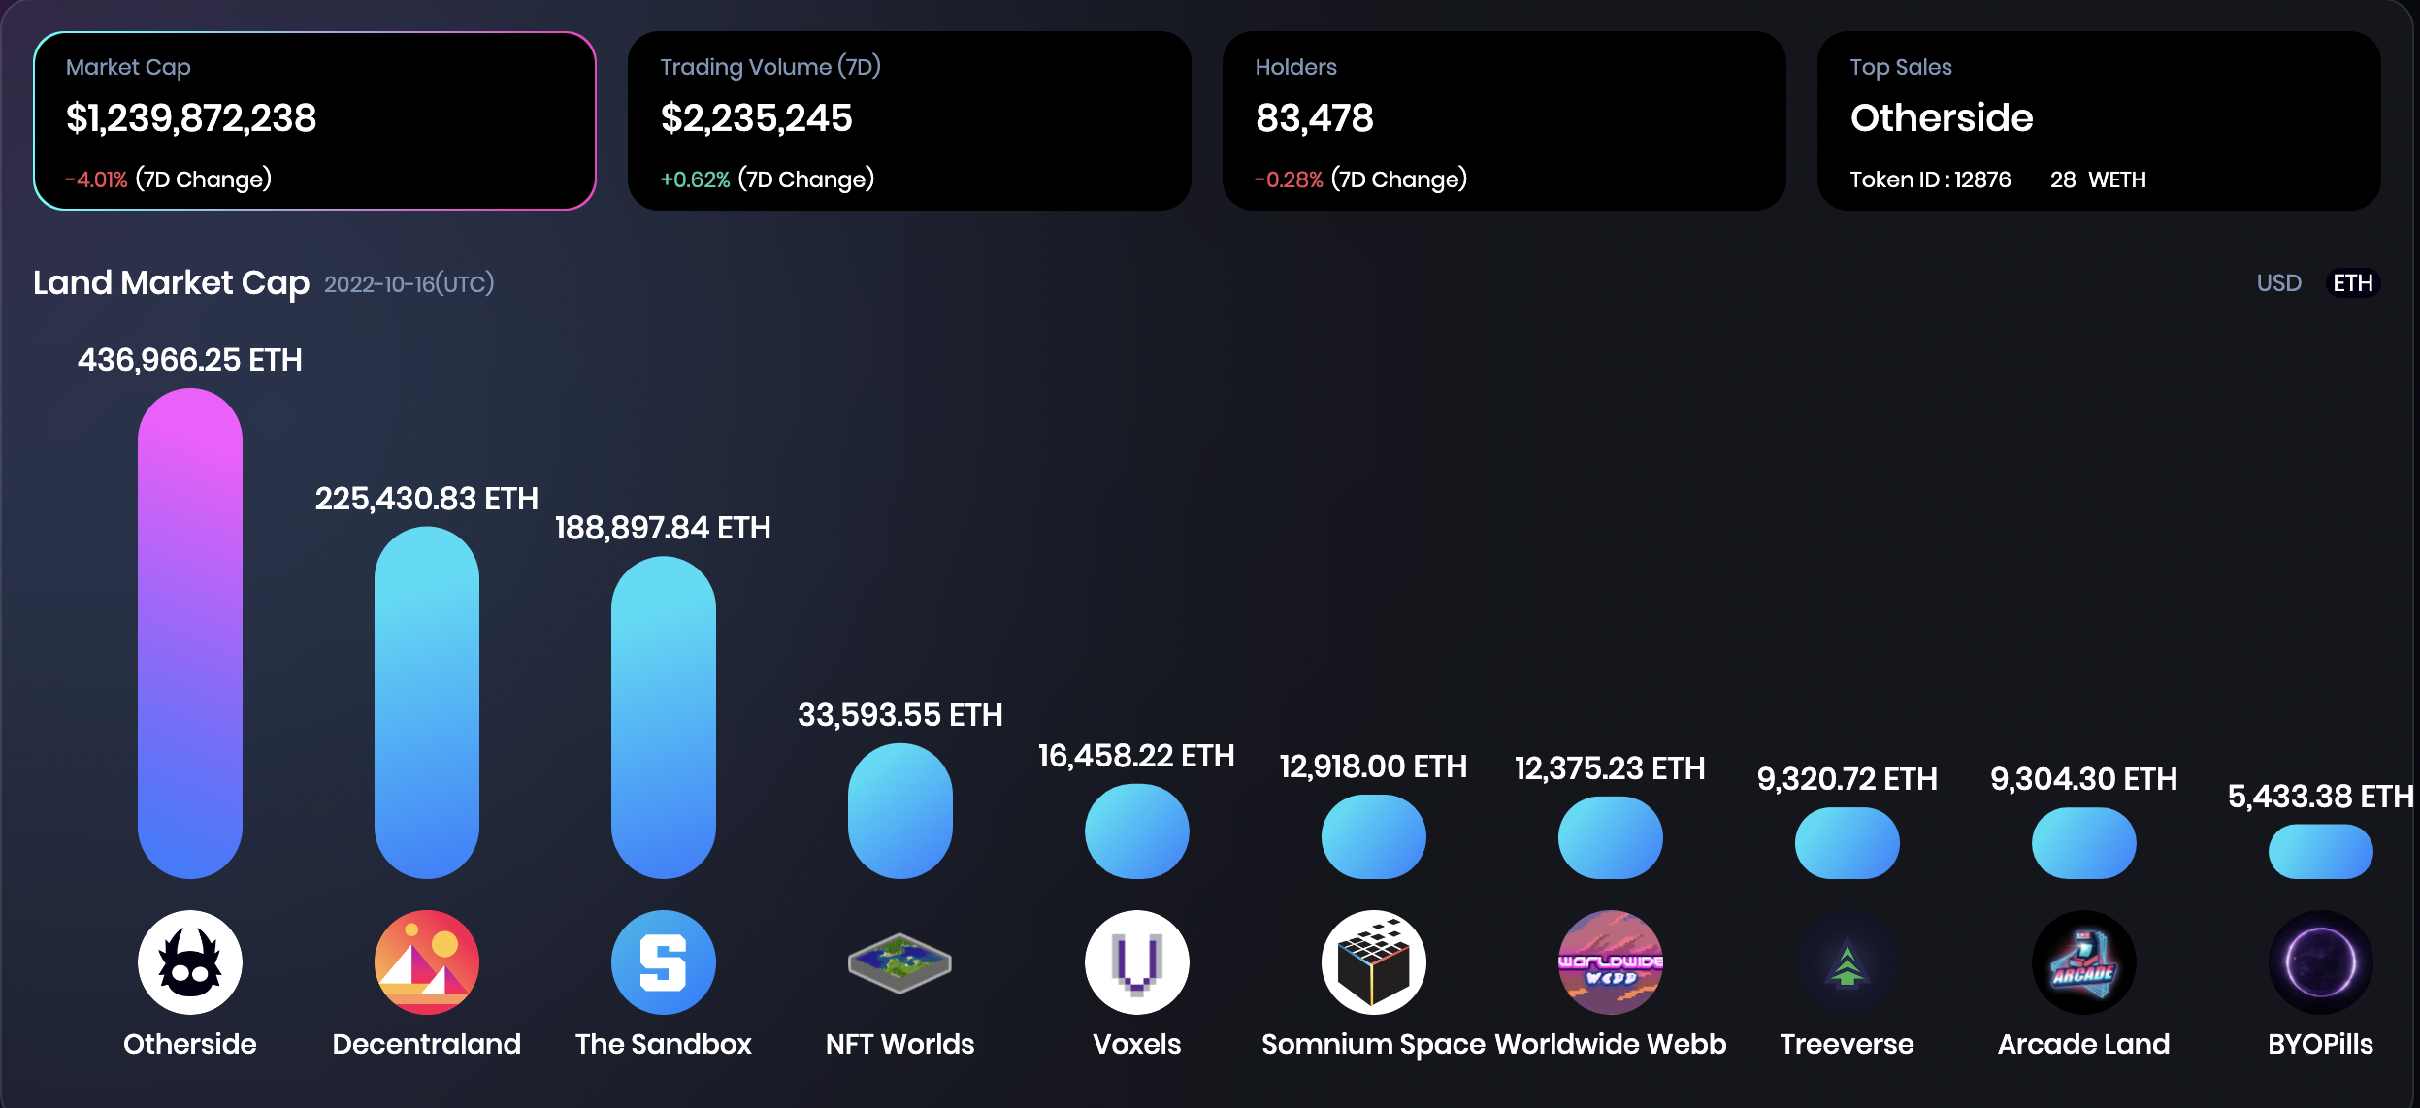Click the Worldwide Webb name label
The image size is (2420, 1108).
(x=1611, y=1044)
